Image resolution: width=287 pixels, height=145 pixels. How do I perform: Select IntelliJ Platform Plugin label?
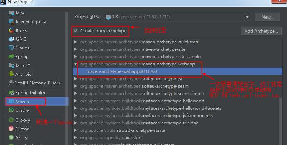tap(37, 83)
